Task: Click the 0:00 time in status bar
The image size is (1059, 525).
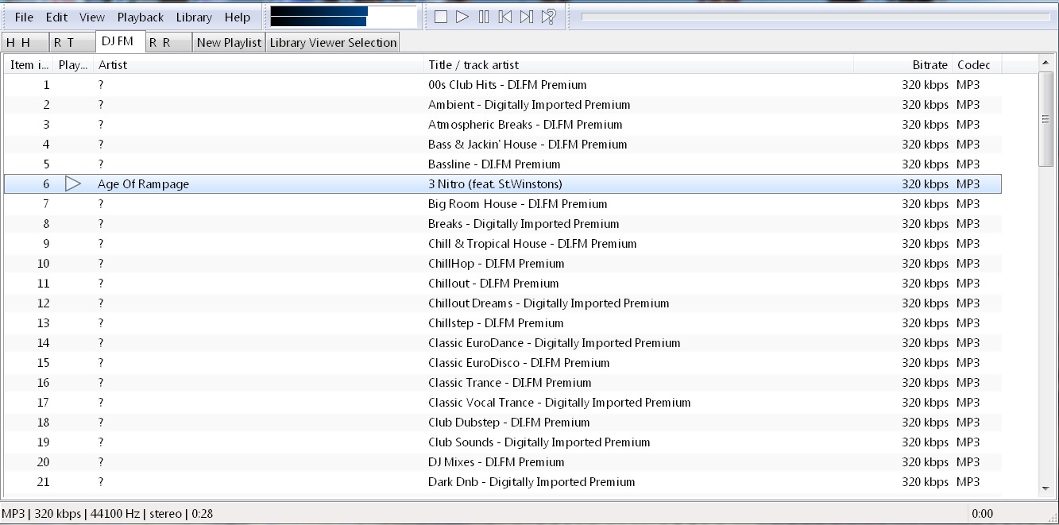Action: point(983,514)
